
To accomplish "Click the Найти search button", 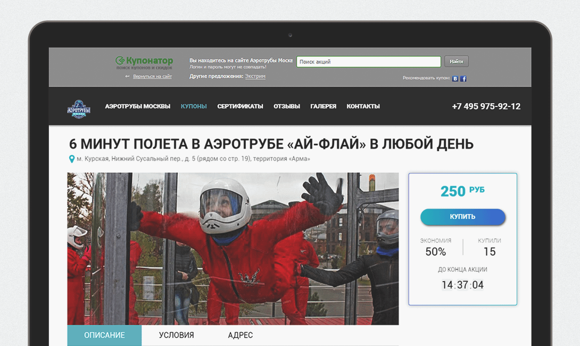I will pyautogui.click(x=457, y=61).
